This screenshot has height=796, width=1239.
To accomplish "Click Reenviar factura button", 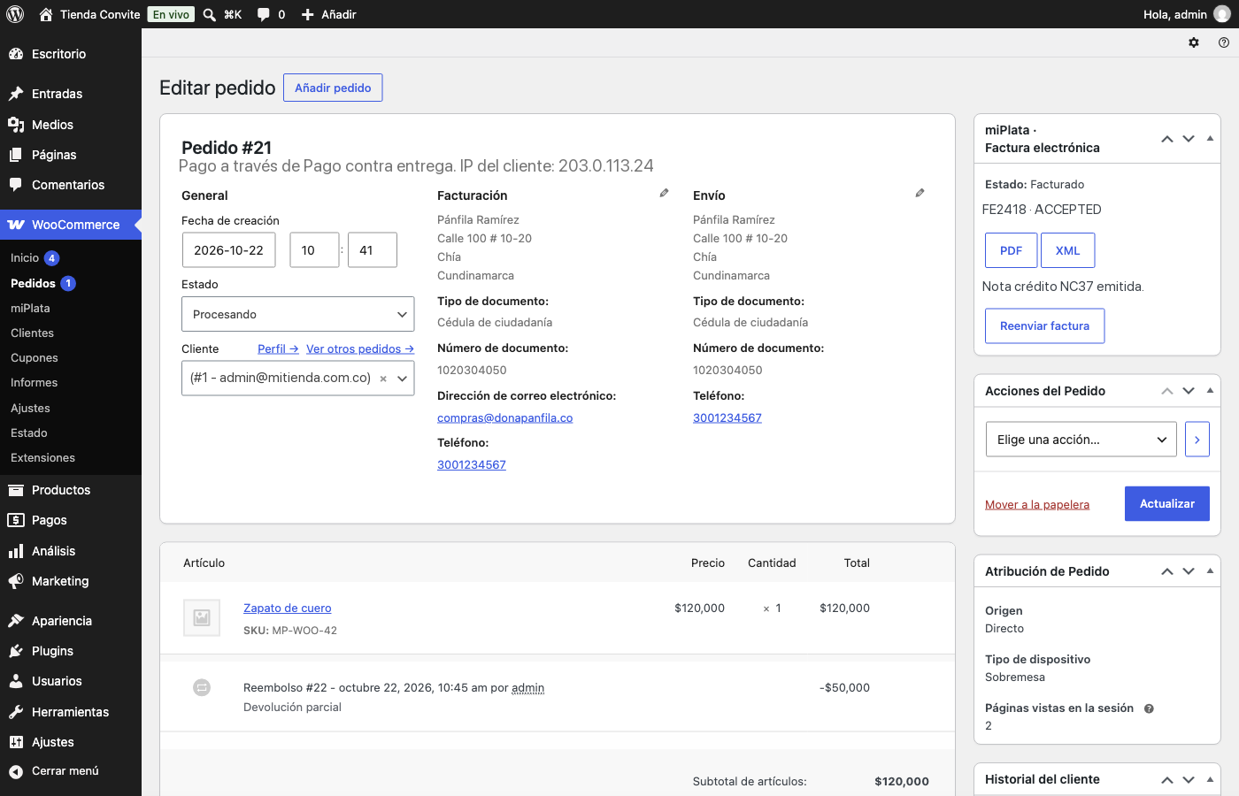I will (x=1045, y=325).
